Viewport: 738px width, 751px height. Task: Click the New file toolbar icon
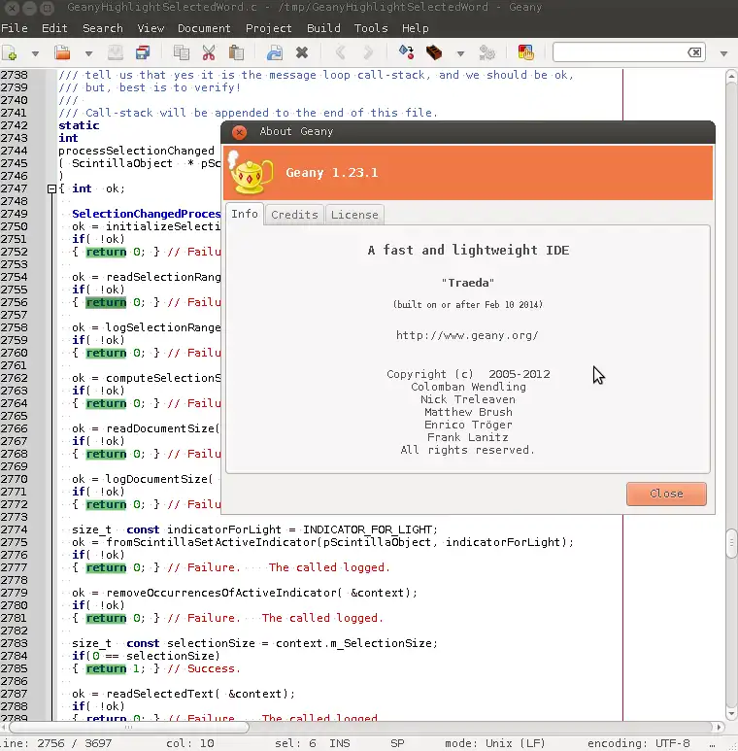pos(11,53)
